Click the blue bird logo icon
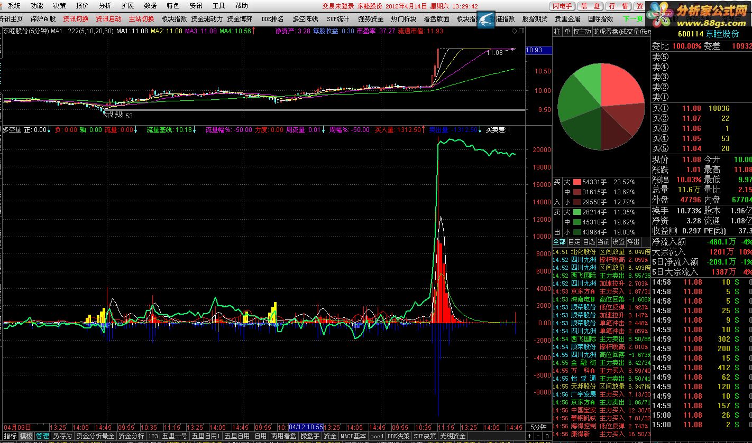The height and width of the screenshot is (443, 752). coord(487,20)
